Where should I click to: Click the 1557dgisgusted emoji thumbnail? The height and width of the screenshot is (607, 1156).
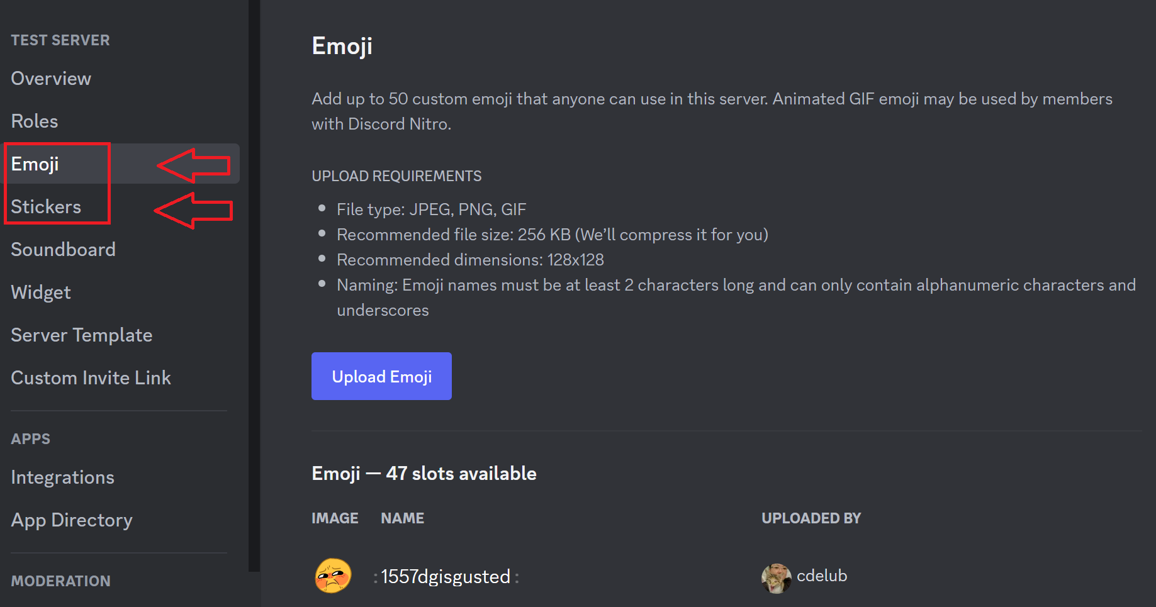pyautogui.click(x=332, y=576)
